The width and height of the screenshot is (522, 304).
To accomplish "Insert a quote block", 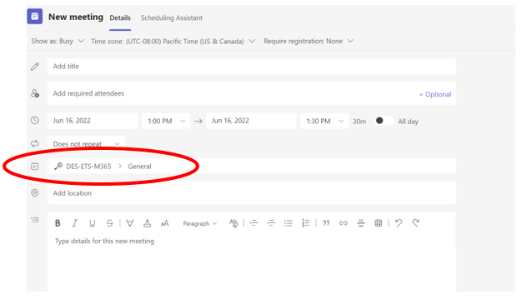I will tap(326, 223).
